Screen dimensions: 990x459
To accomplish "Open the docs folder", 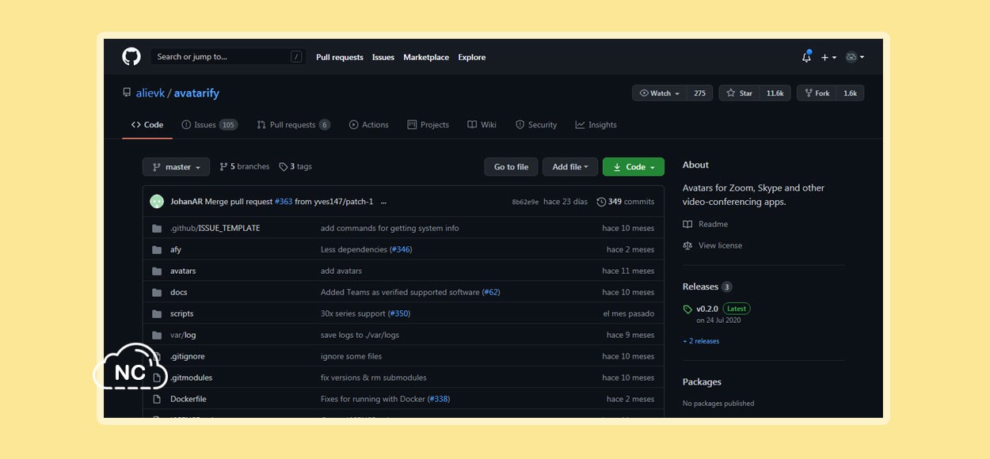I will point(179,292).
